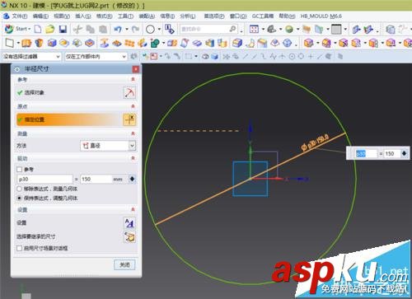Image resolution: width=412 pixels, height=299 pixels.
Task: Collapse the 原点 section
Action: pos(133,106)
